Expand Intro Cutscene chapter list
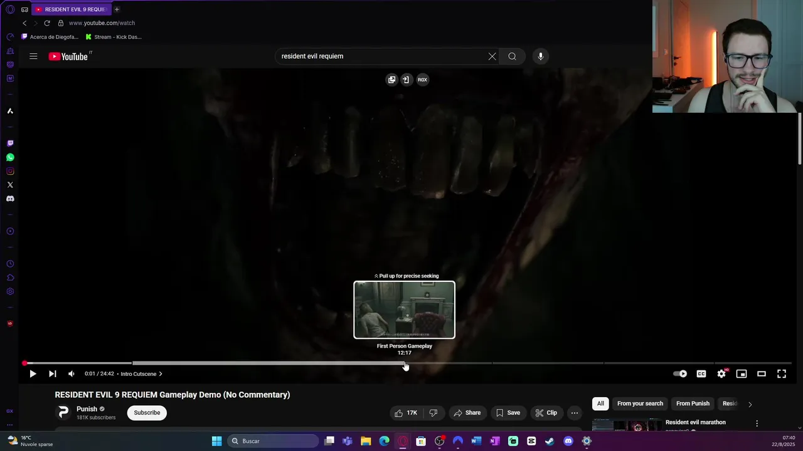This screenshot has height=451, width=803. coord(141,374)
